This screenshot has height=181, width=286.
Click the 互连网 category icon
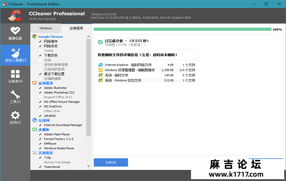[x=34, y=120]
